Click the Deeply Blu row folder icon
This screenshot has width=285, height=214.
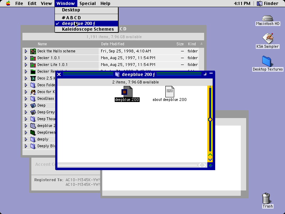click(x=33, y=146)
